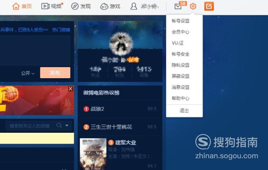
Task: Click the 发布 publish button
Action: [55, 72]
